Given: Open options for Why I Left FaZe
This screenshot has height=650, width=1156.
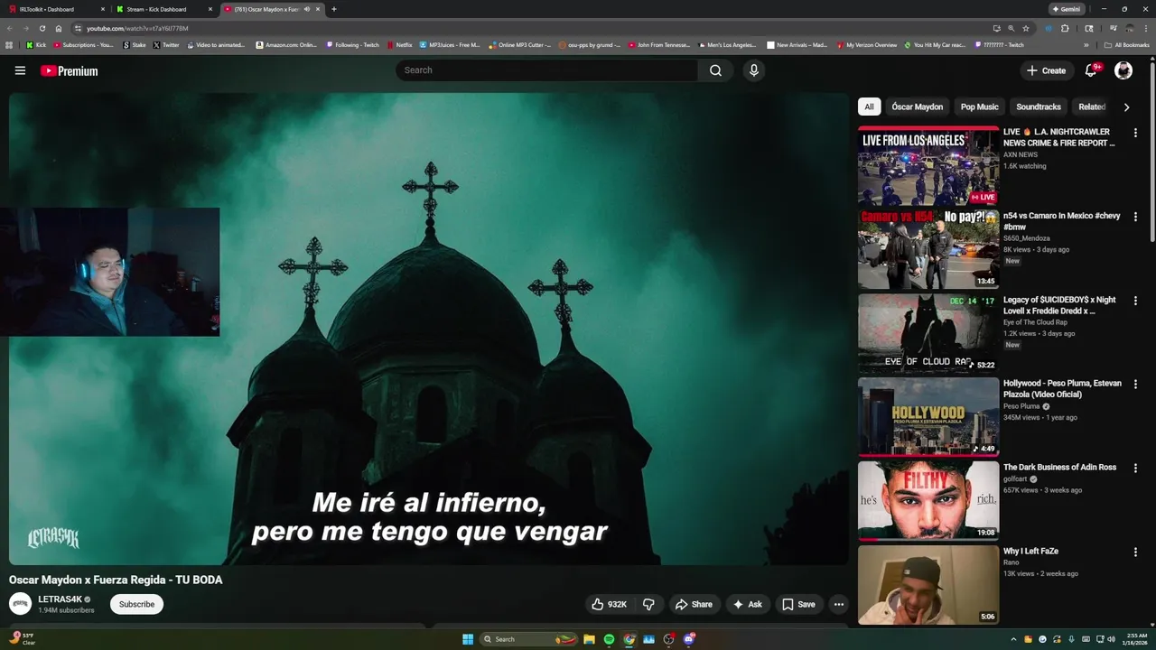Looking at the screenshot, I should [x=1135, y=552].
